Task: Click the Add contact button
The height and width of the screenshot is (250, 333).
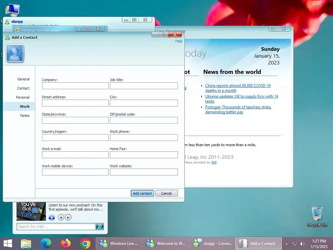Action: point(142,193)
